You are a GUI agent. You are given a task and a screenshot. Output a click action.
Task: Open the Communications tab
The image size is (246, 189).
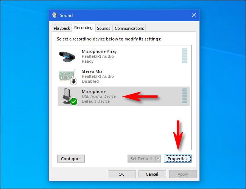(x=129, y=28)
